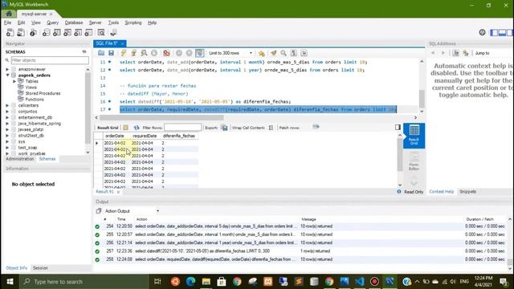
Task: Click the commit transaction icon
Action: coord(179,53)
